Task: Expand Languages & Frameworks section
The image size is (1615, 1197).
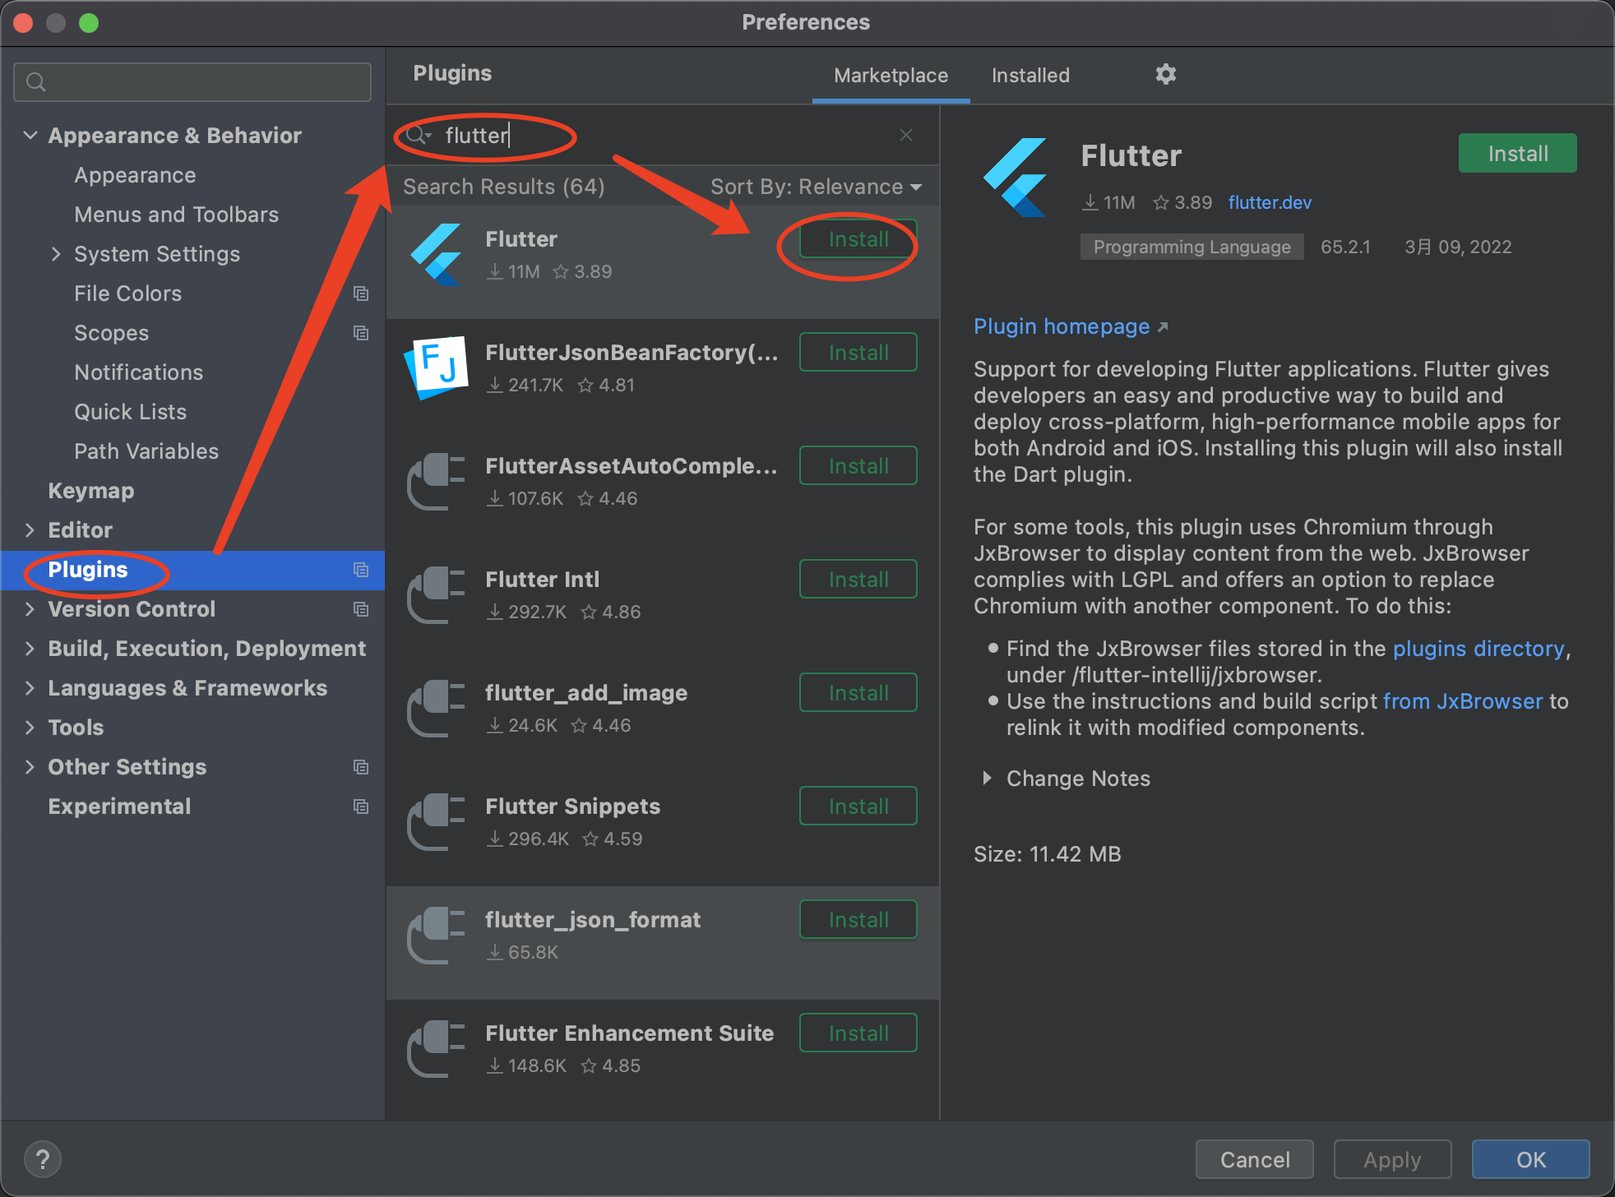Action: point(30,688)
